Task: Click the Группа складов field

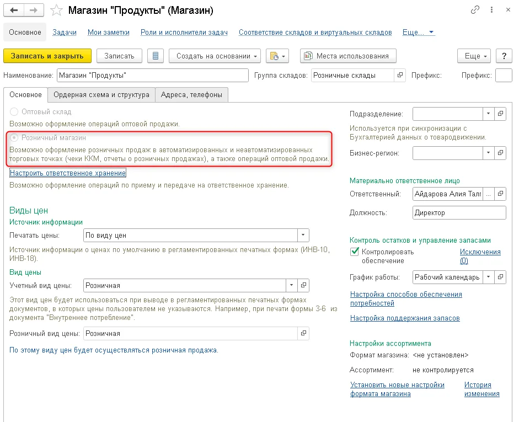Action: point(352,75)
